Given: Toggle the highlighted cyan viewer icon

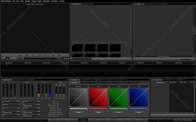Looking at the screenshot, I should pyautogui.click(x=7, y=58).
